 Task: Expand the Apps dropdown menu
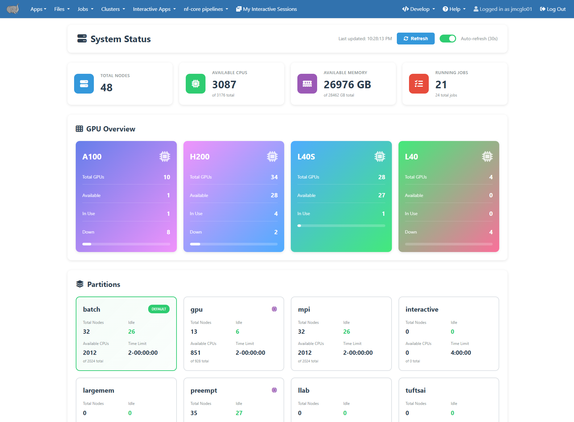[x=38, y=9]
